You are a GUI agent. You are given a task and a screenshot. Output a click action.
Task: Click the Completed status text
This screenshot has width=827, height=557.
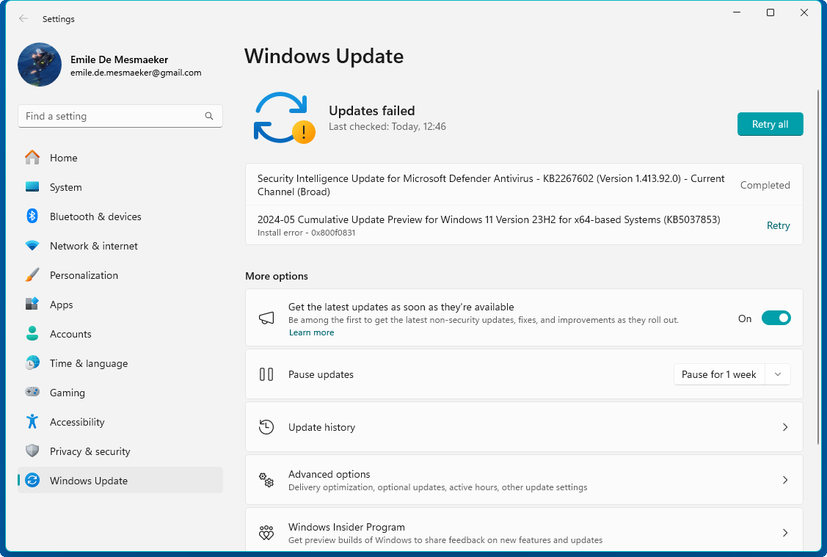click(765, 185)
